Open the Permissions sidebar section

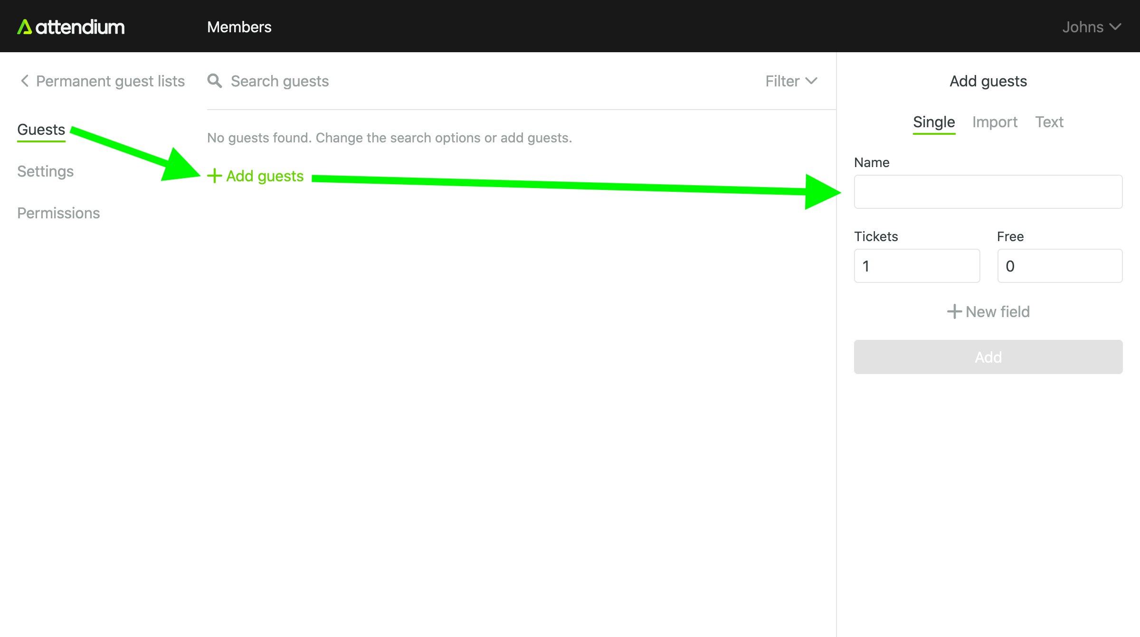click(x=58, y=213)
